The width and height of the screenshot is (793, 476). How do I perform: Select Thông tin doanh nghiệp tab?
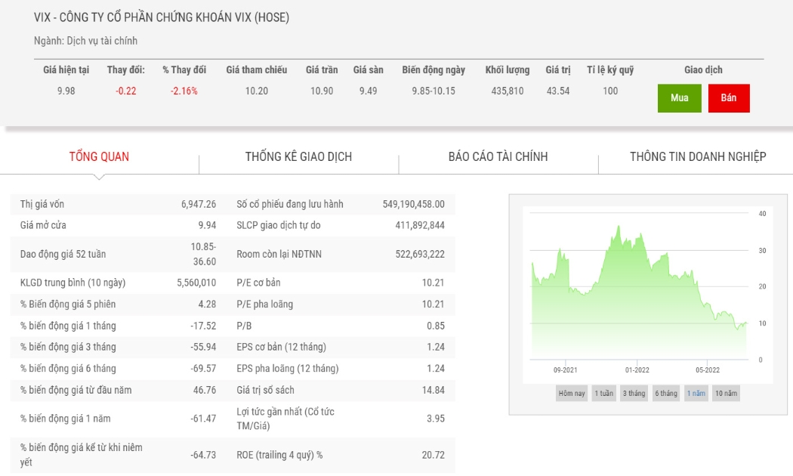point(697,157)
